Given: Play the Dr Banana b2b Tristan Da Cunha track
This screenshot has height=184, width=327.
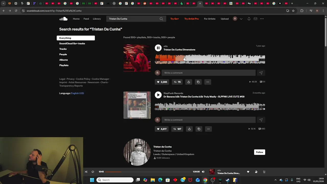Looking at the screenshot, I should click(158, 95).
